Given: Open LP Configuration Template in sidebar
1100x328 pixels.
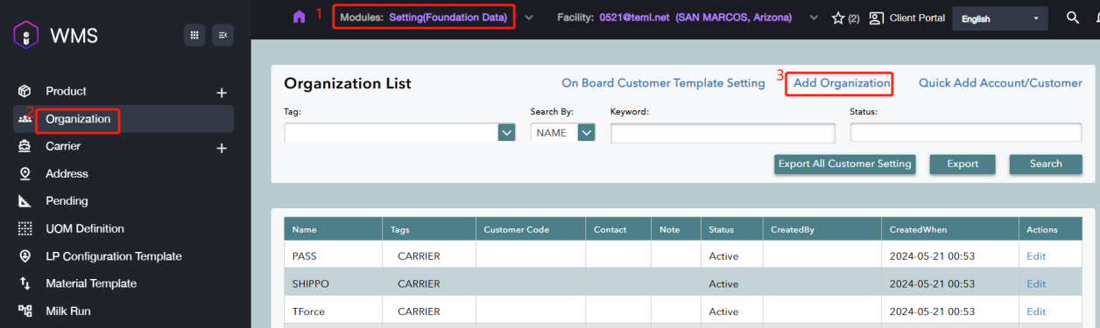Looking at the screenshot, I should (114, 256).
